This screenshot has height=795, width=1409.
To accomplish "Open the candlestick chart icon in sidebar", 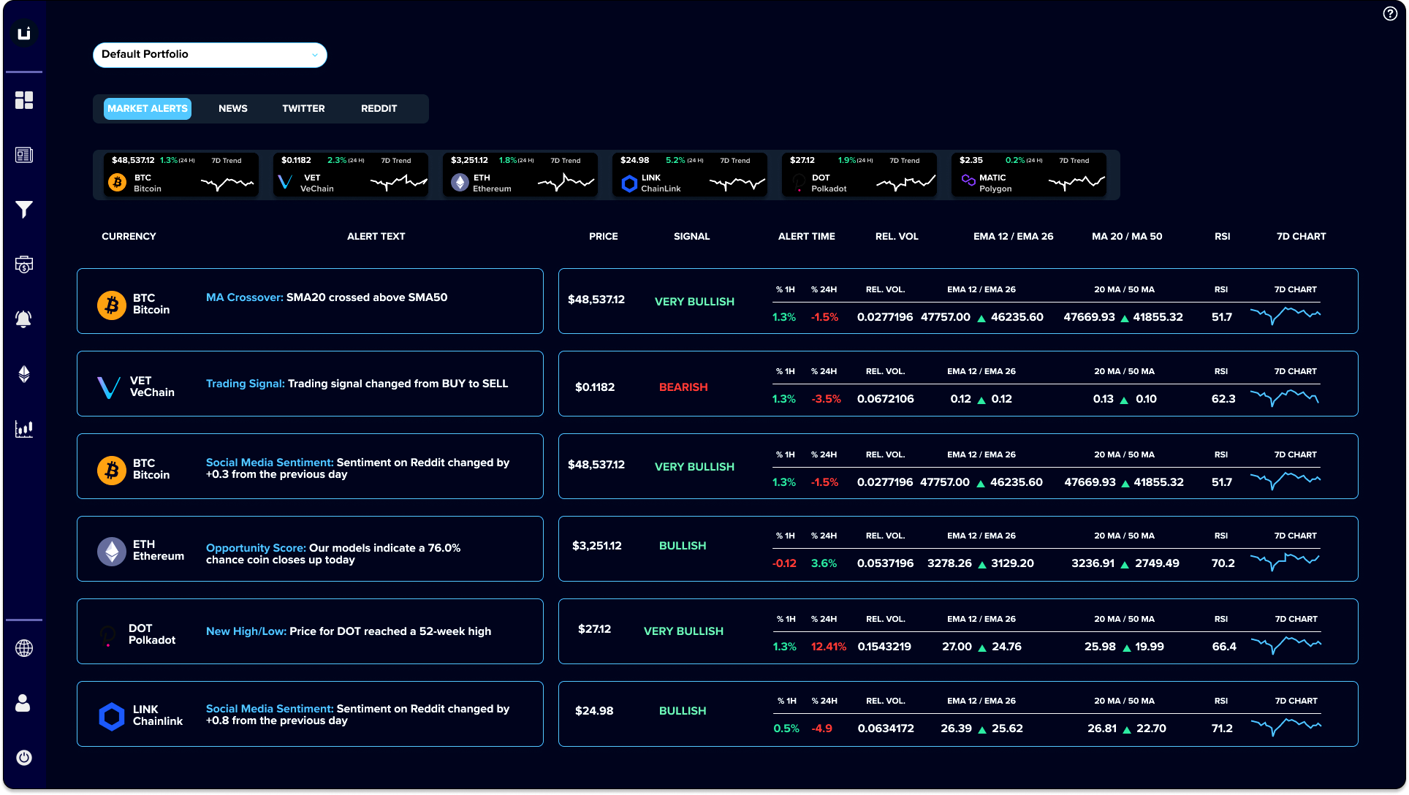I will pos(25,429).
